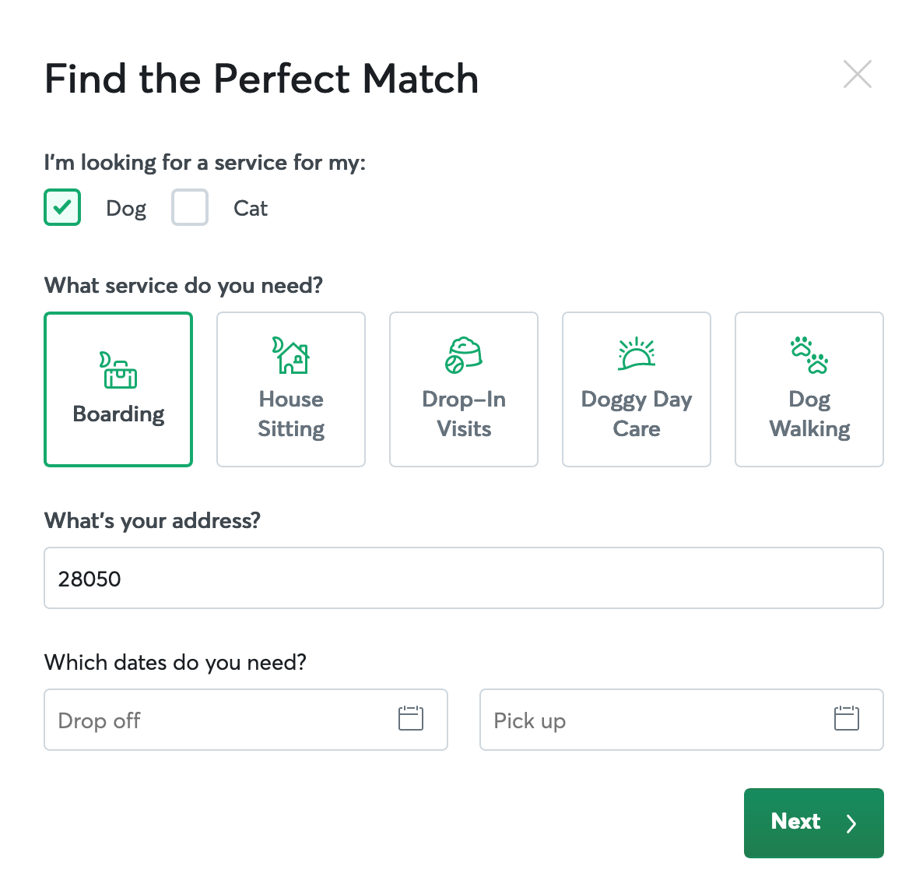Select the Cat label text
The width and height of the screenshot is (923, 891).
point(251,209)
